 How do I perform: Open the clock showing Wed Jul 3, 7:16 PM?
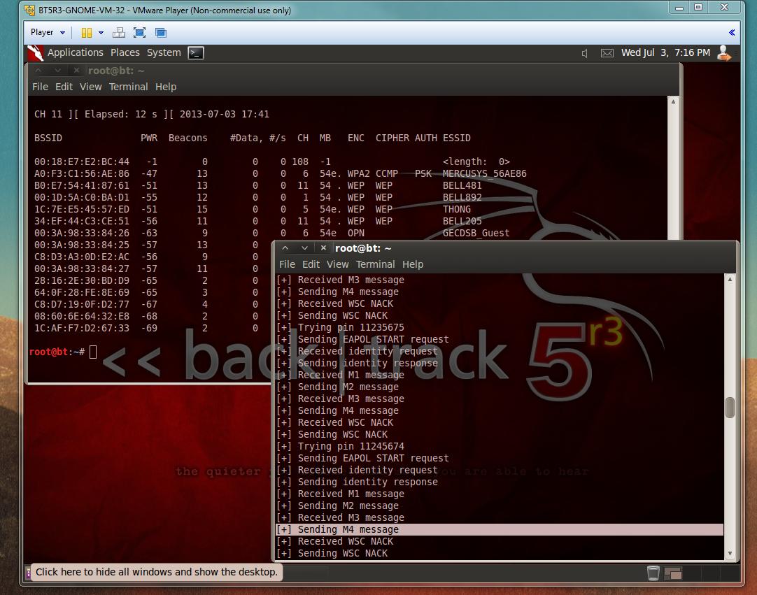(x=665, y=52)
